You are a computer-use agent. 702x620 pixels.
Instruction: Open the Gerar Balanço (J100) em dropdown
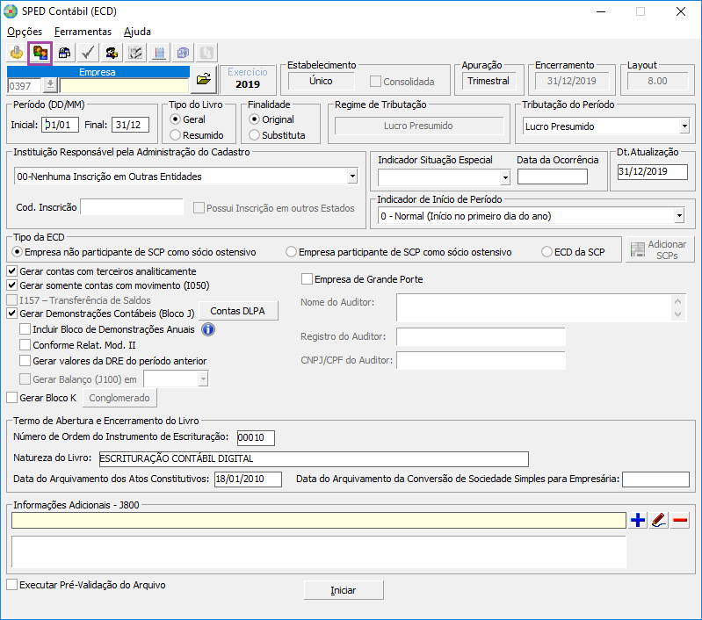[x=203, y=379]
